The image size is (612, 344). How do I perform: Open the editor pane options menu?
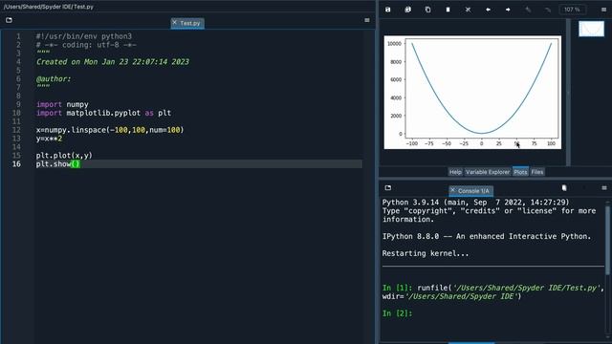(367, 20)
